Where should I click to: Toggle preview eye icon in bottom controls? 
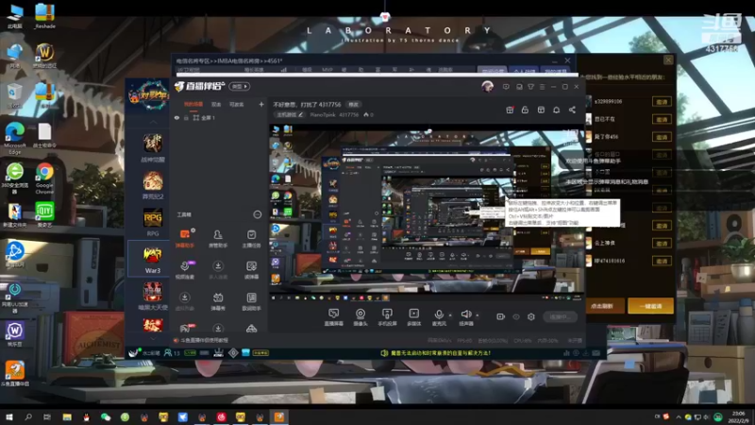tap(516, 316)
